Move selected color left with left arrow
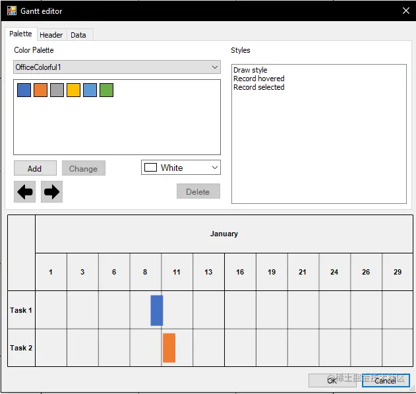This screenshot has height=394, width=416. pos(24,191)
